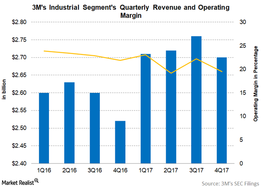Click the 0 right-axis label
262x187 pixels.
[241, 163]
